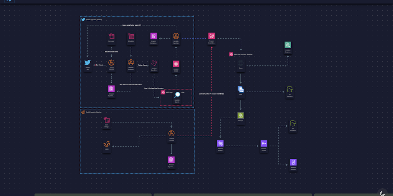Click the Reddit node icon

coord(106,144)
